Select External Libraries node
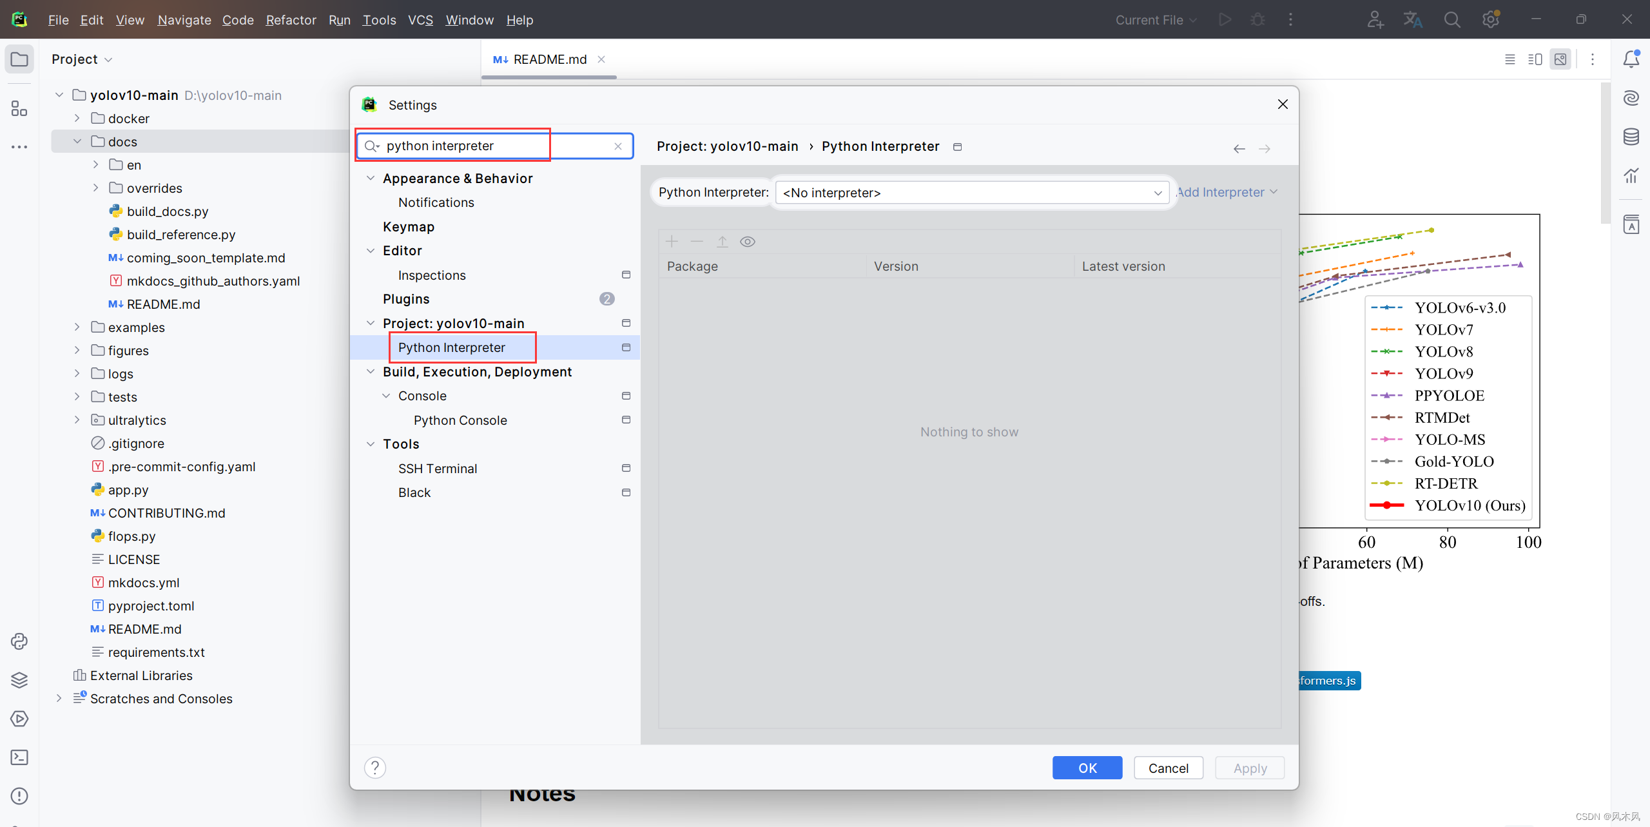1650x827 pixels. (x=141, y=676)
